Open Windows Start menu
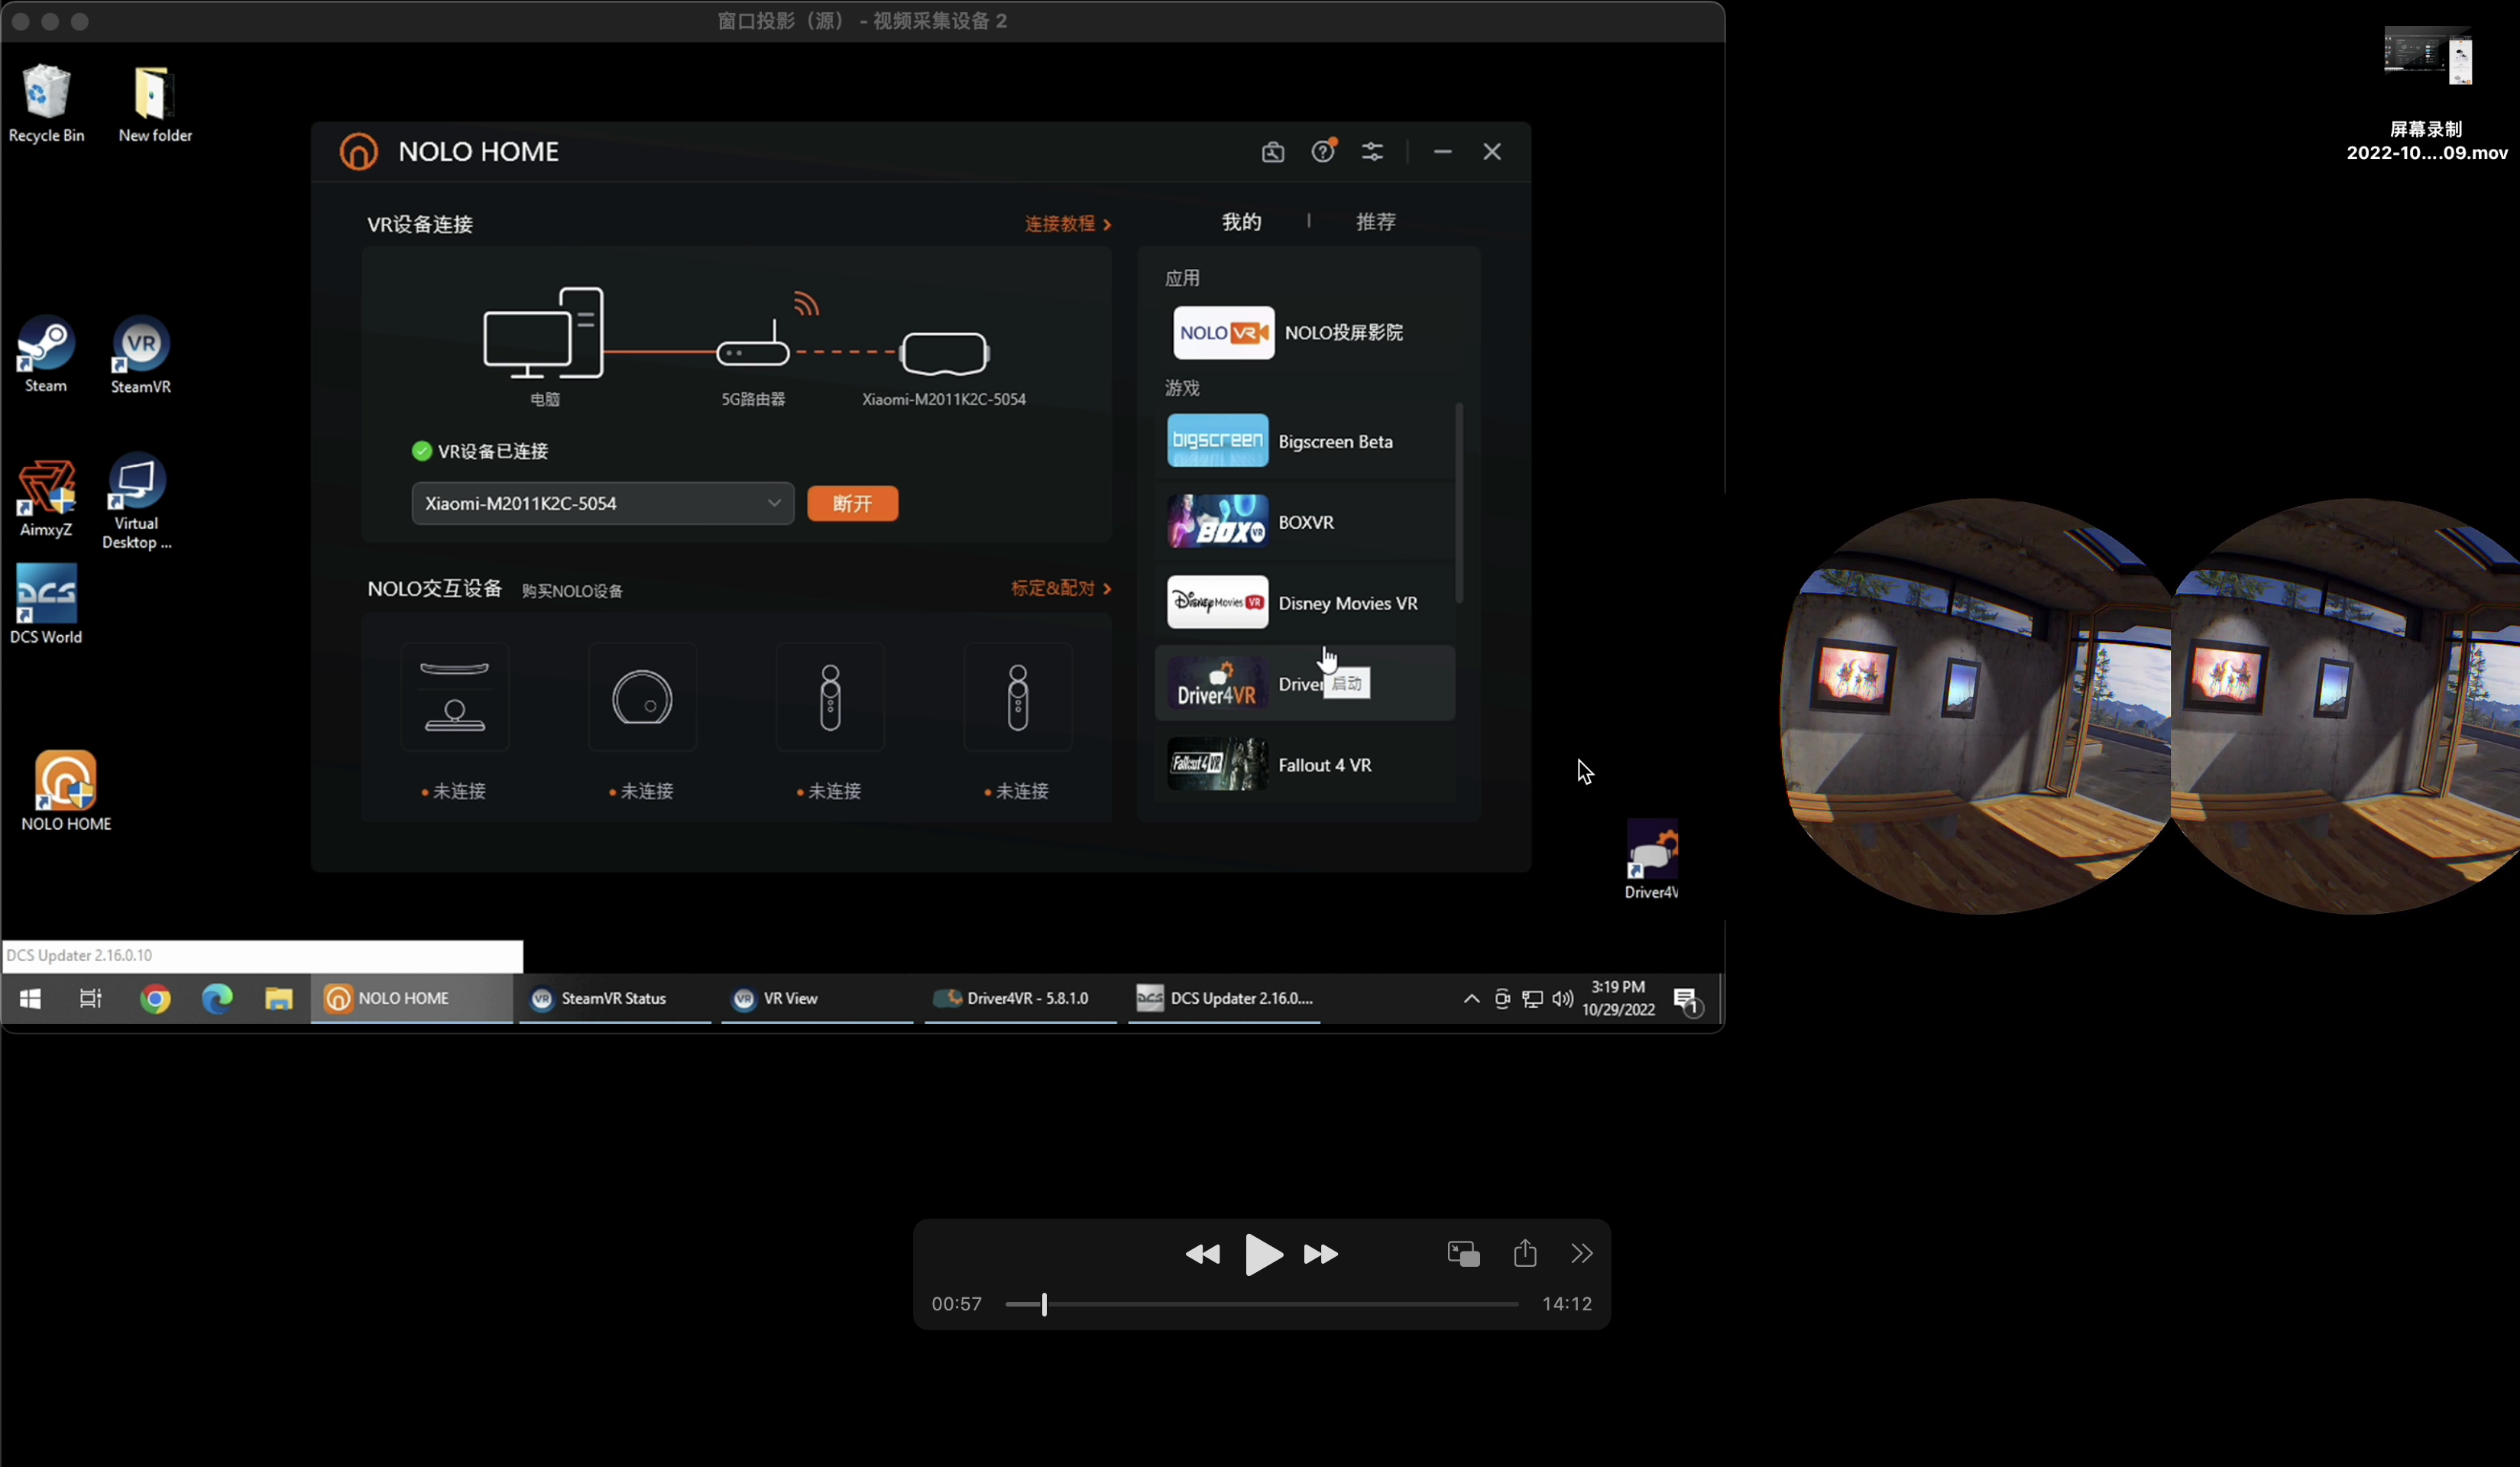Screen dimensions: 2520x1467 point(30,998)
